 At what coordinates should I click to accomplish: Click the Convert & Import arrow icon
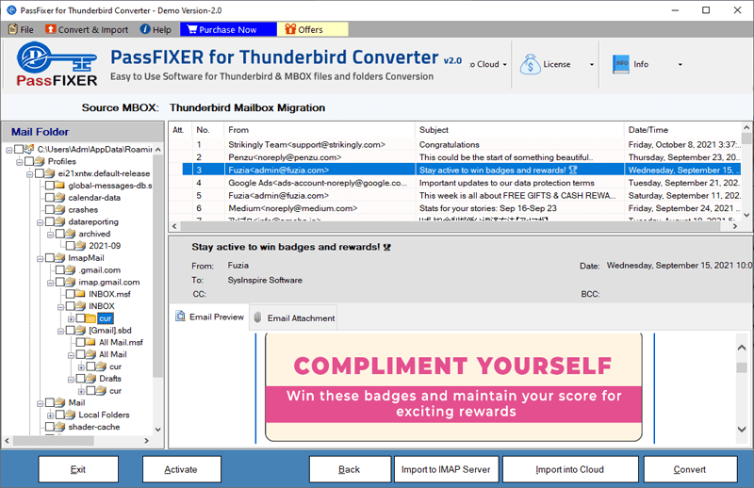click(x=51, y=29)
